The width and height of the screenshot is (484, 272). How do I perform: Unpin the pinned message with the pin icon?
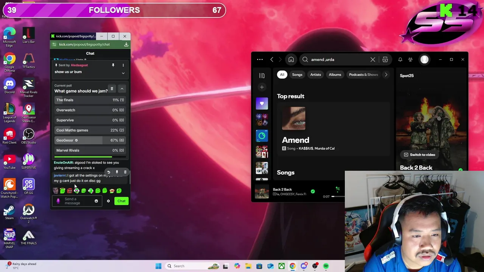(x=113, y=65)
